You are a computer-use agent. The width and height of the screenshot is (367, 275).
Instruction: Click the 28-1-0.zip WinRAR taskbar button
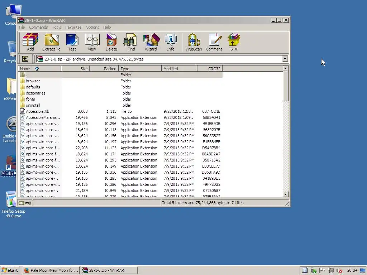pos(109,270)
